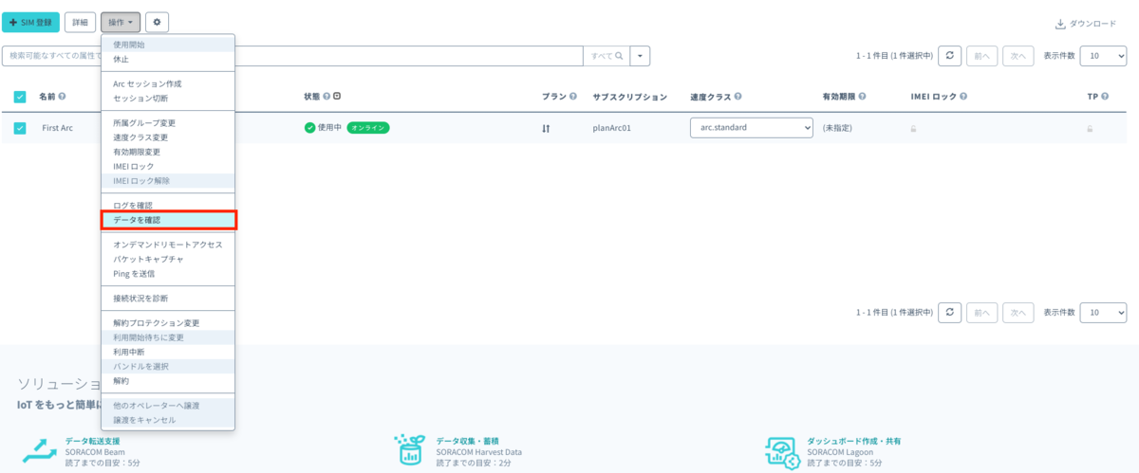
Task: Click the refresh icon above the table
Action: coord(950,56)
